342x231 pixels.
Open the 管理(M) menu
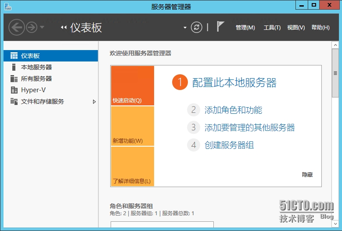[x=245, y=28]
